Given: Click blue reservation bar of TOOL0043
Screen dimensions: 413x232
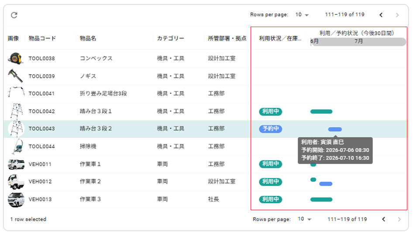Looking at the screenshot, I should coord(335,129).
